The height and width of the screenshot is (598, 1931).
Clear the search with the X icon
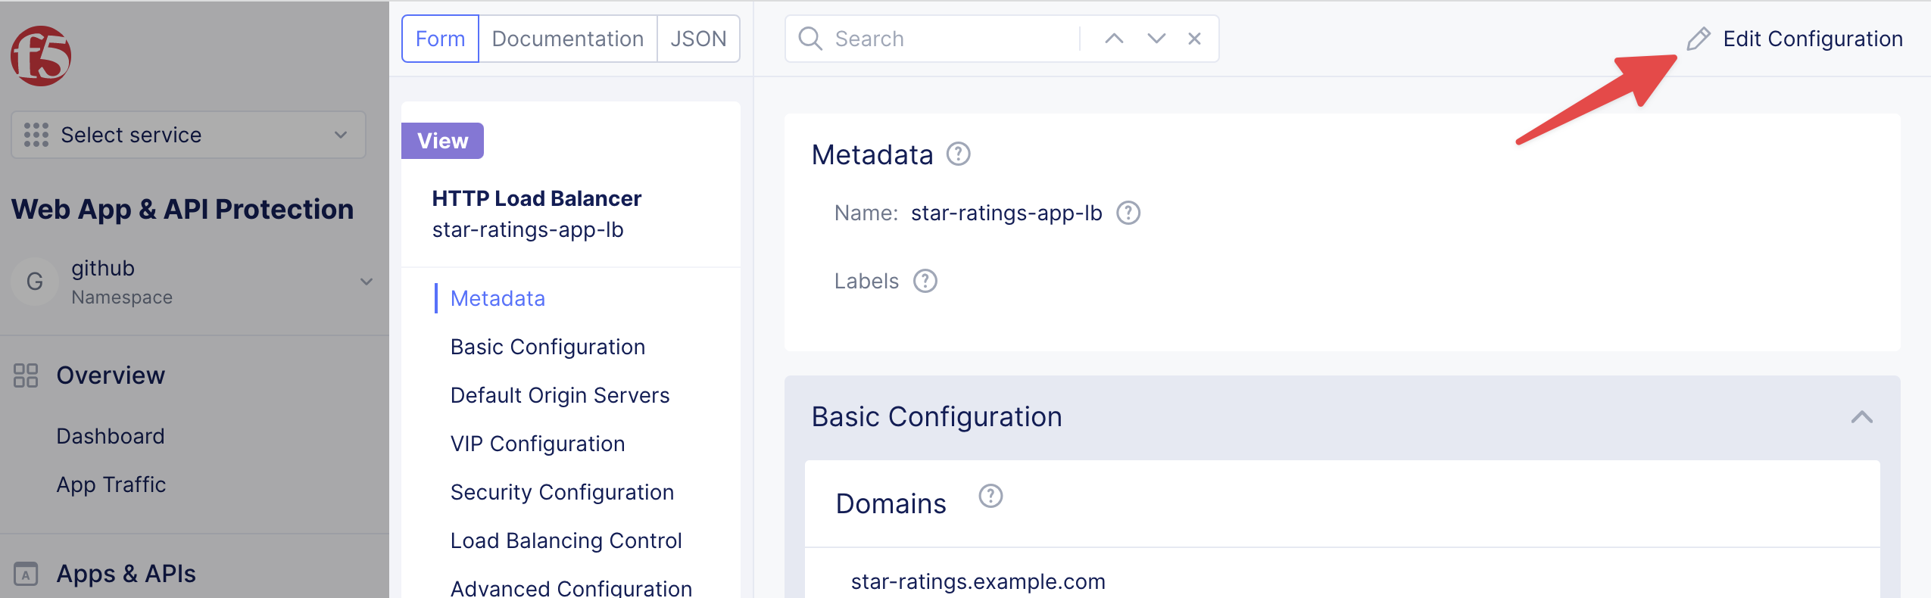[1194, 39]
